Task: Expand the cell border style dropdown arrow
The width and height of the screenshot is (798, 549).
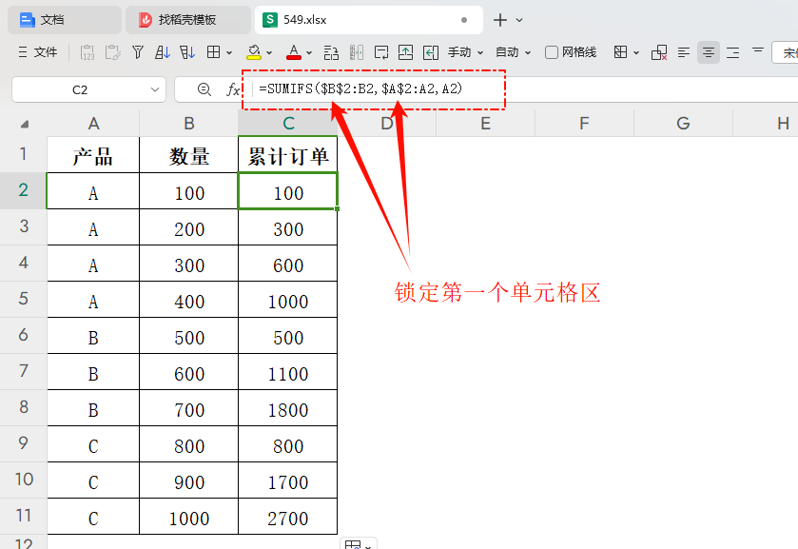Action: pos(636,52)
